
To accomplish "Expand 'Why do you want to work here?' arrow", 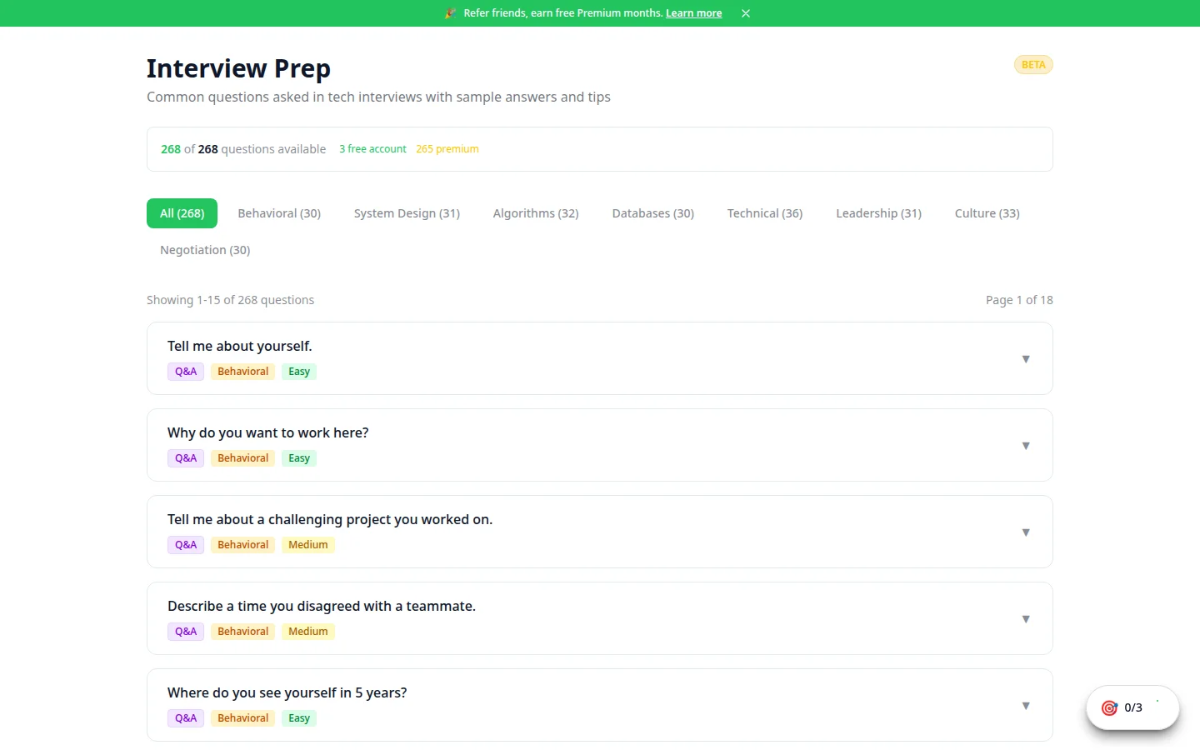I will 1026,445.
